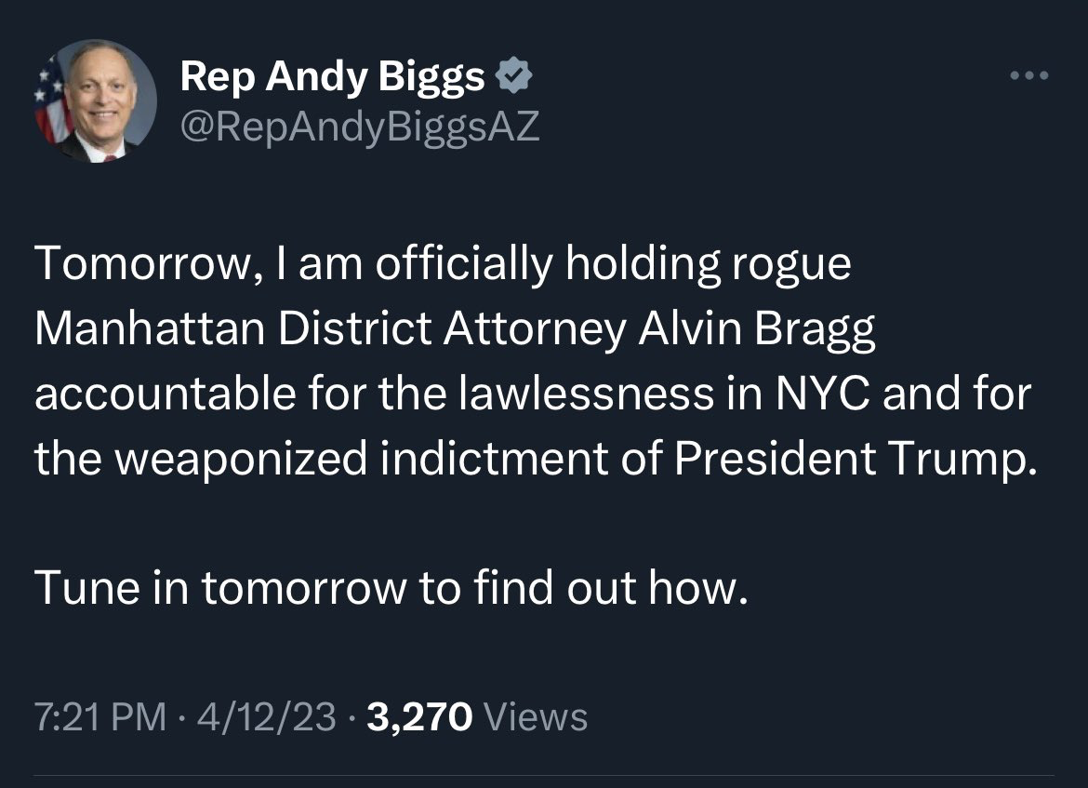Open the Rep Andy Biggs display name
The width and height of the screenshot is (1088, 788).
[332, 76]
